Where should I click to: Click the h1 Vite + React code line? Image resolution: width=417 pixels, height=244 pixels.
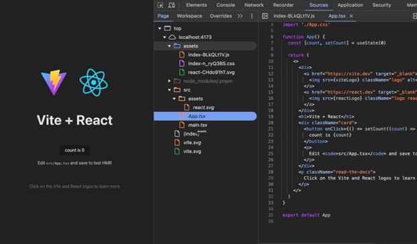pyautogui.click(x=326, y=117)
